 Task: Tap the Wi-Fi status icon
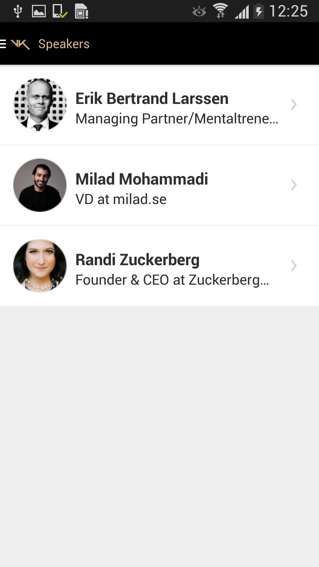coord(220,11)
